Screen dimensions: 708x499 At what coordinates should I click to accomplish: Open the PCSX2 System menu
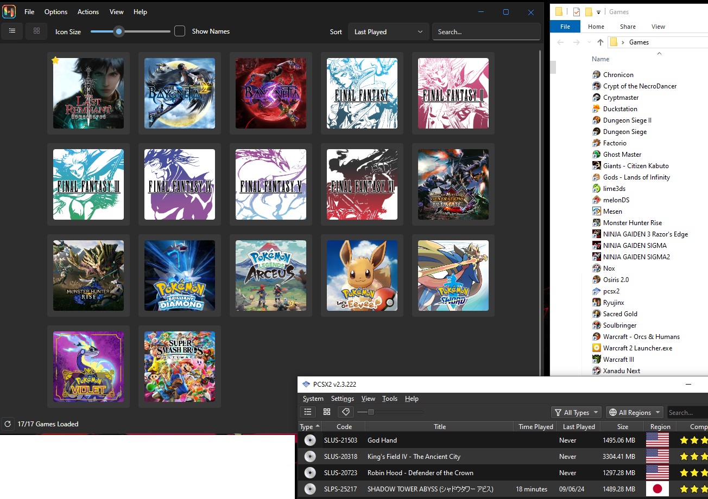(x=313, y=399)
